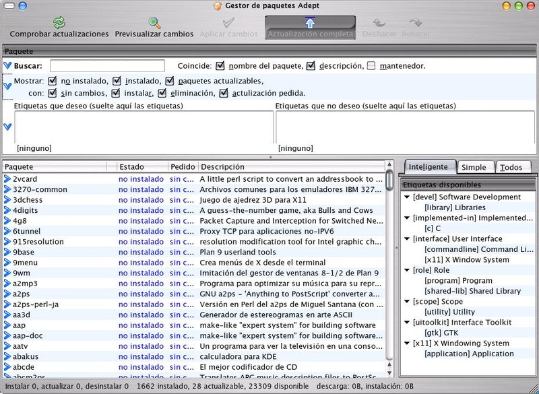The height and width of the screenshot is (394, 539).
Task: Switch to the Inteligente tab
Action: click(x=430, y=167)
